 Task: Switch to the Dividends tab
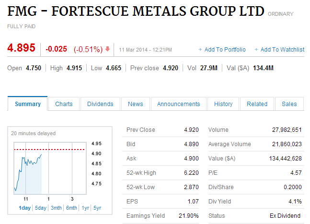click(x=100, y=104)
